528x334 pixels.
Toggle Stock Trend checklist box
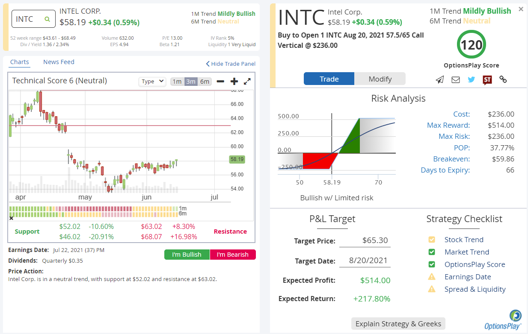click(x=432, y=240)
